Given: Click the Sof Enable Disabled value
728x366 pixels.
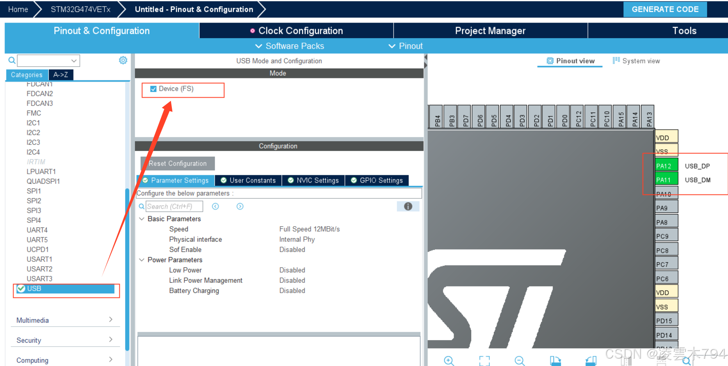Looking at the screenshot, I should click(x=292, y=249).
